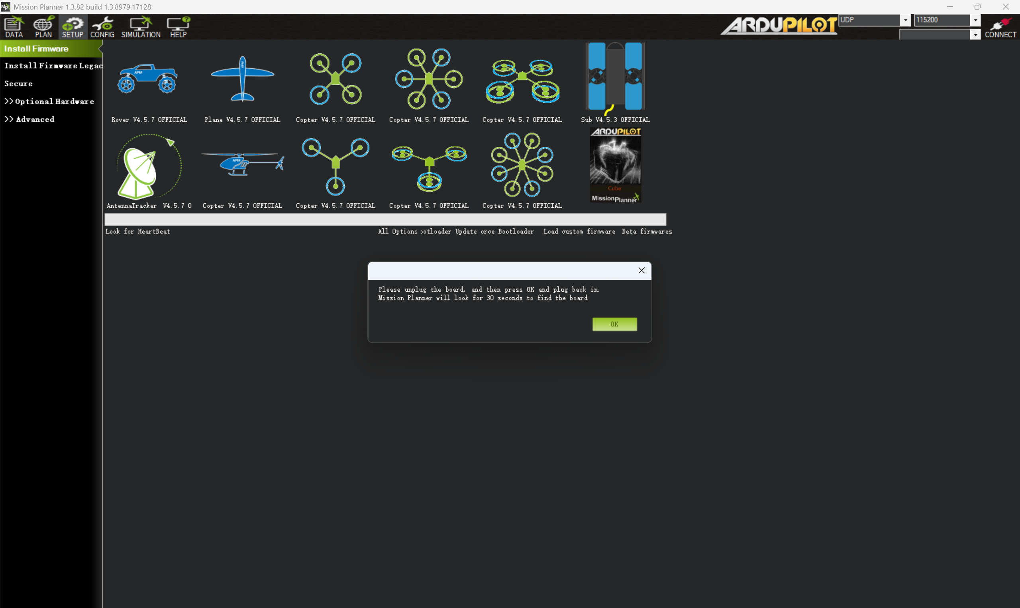Screen dimensions: 1020x608
Task: Close the unplug board dialog
Action: click(x=641, y=271)
